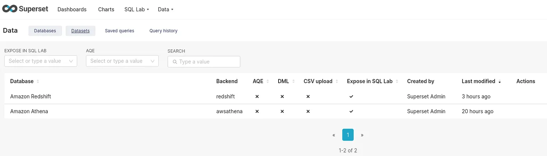Open the Dashboards page
Viewport: 547px width, 156px height.
[72, 9]
